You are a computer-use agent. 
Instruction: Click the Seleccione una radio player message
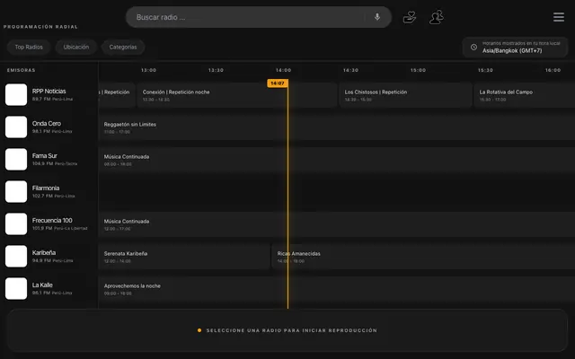291,330
